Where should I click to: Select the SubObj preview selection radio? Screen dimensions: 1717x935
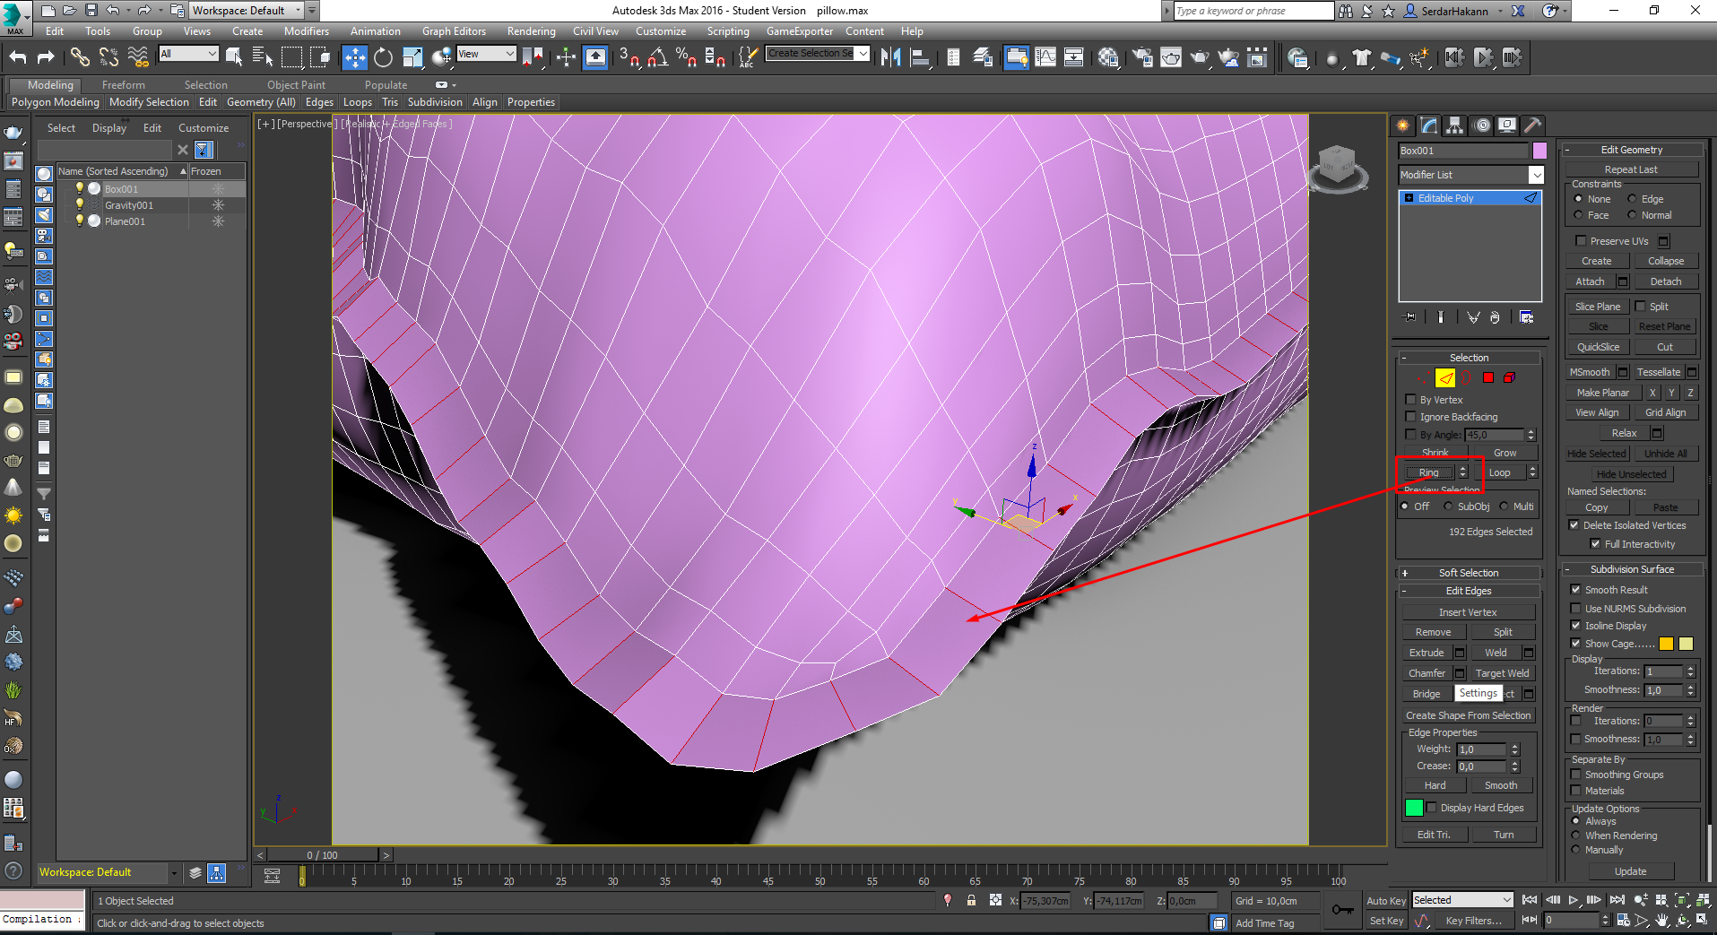[x=1448, y=506]
